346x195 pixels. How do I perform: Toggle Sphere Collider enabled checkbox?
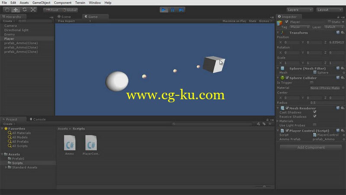click(x=287, y=78)
